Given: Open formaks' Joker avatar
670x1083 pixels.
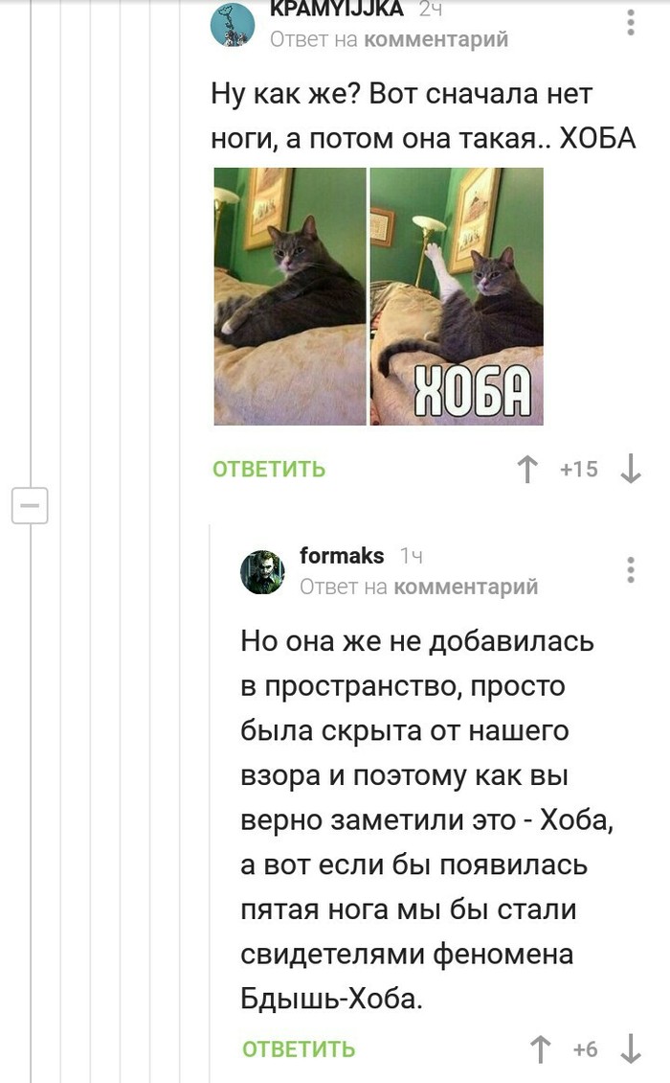Looking at the screenshot, I should tap(262, 572).
